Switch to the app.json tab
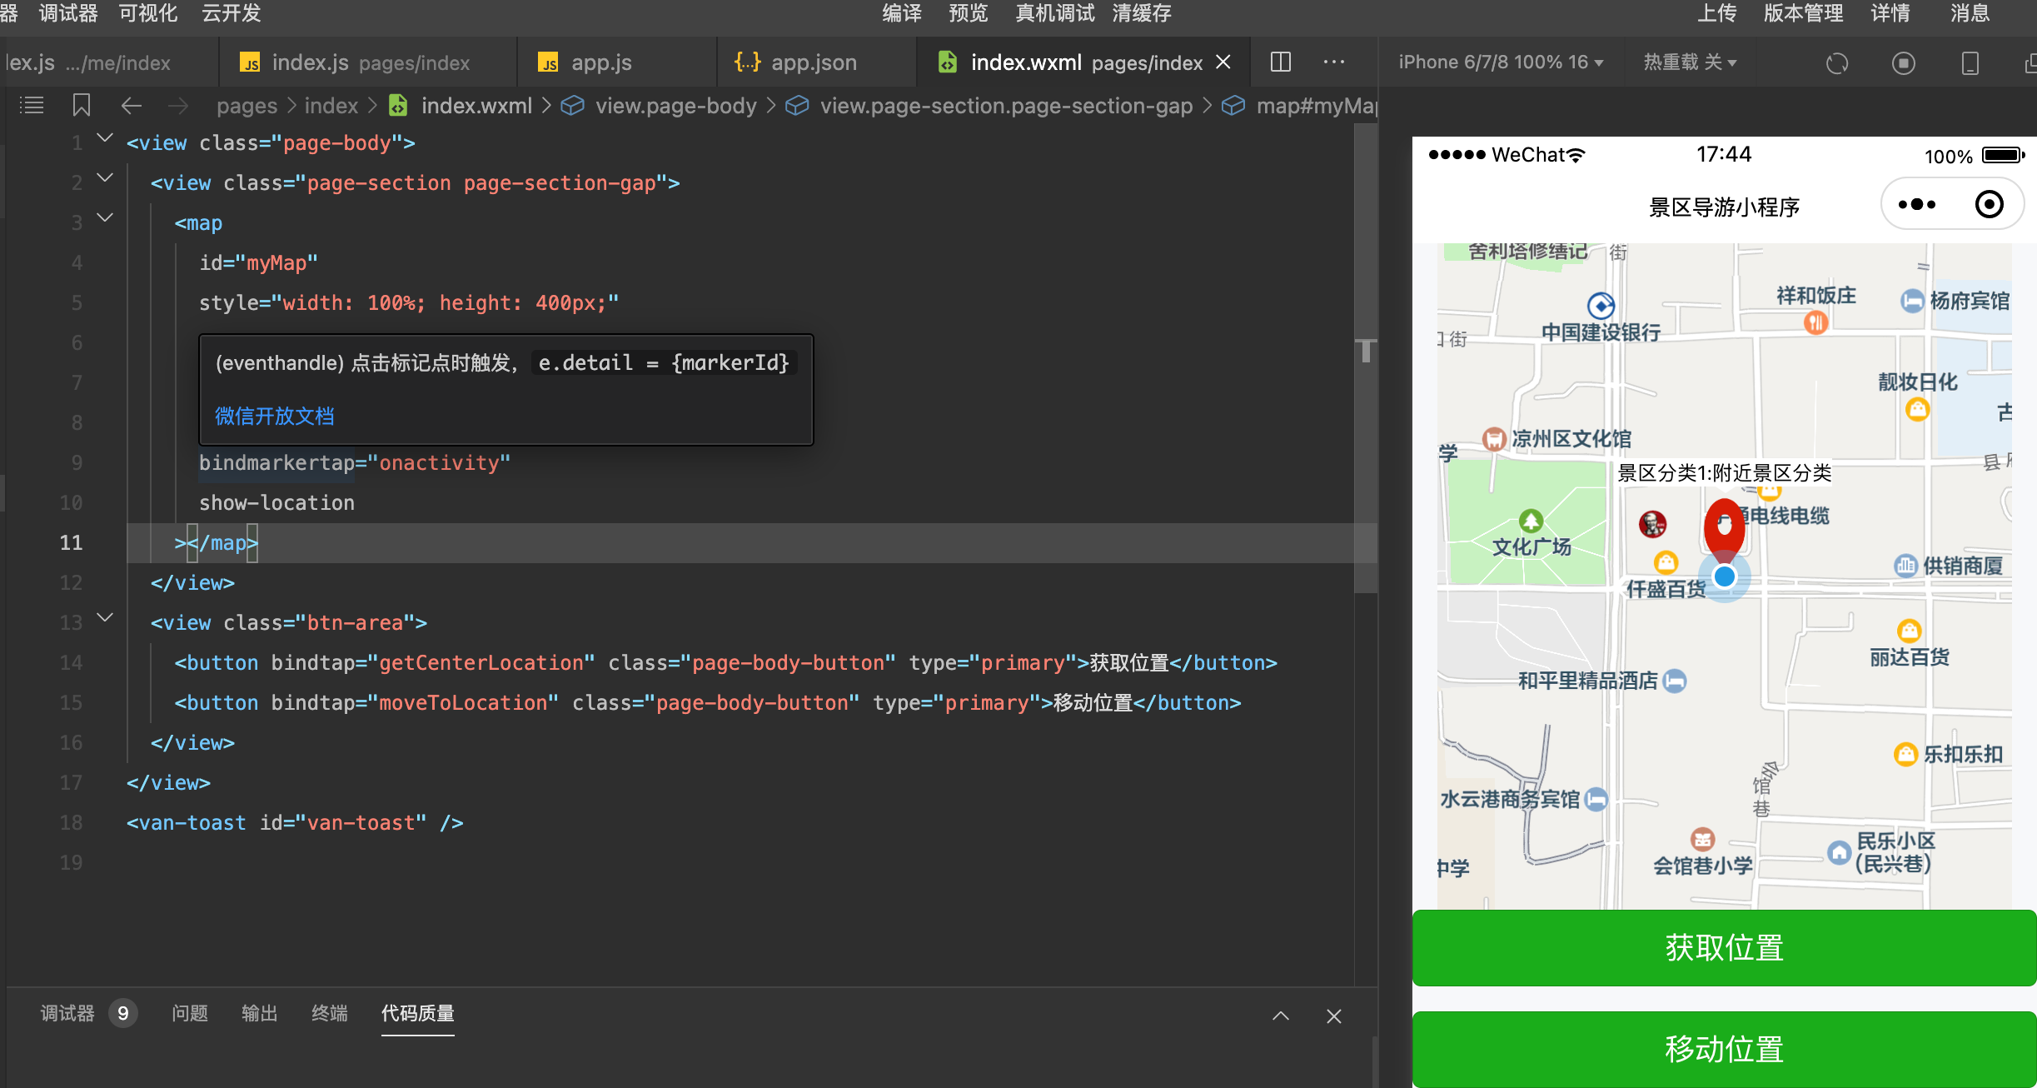 tap(812, 63)
